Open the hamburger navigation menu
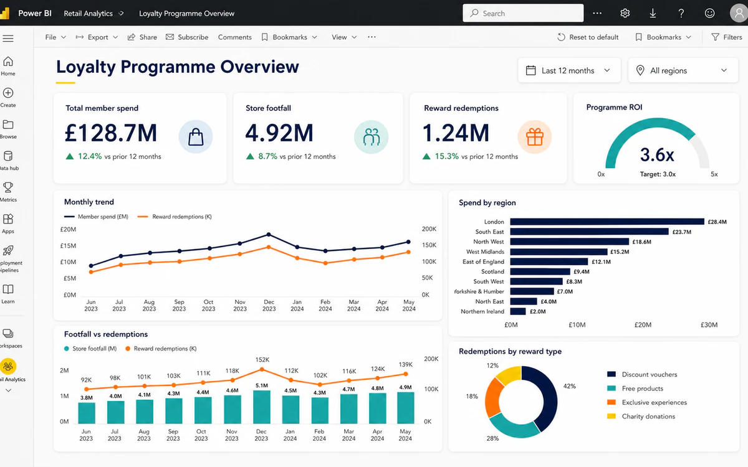 [8, 39]
